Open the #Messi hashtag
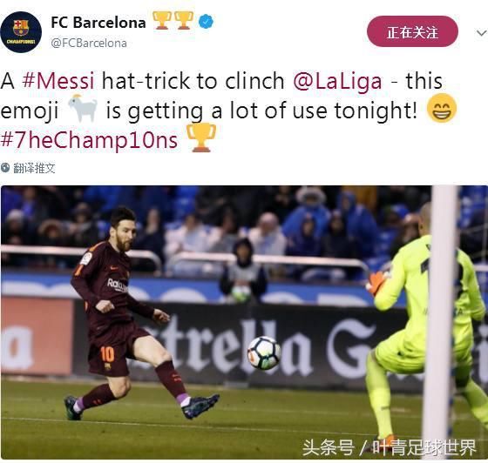This screenshot has height=463, width=488. (58, 81)
